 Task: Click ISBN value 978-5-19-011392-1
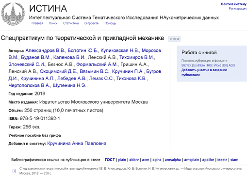point(40,118)
